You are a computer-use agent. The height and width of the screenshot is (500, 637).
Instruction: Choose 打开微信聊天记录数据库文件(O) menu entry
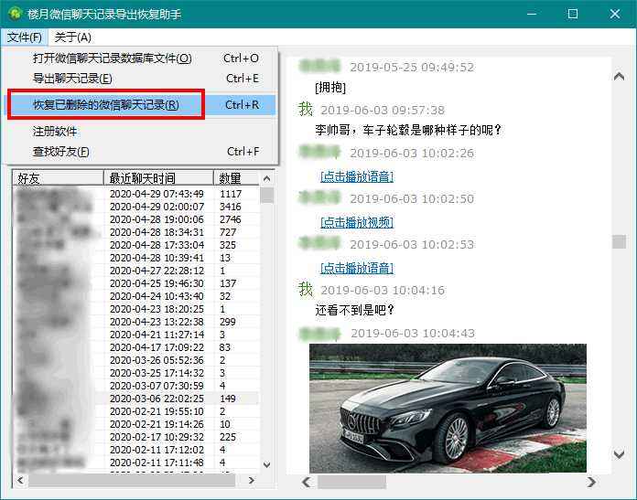tap(141, 59)
